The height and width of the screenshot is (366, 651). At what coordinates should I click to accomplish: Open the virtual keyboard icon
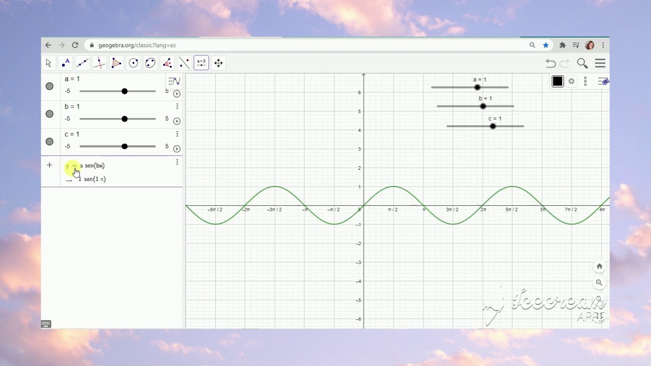click(46, 324)
